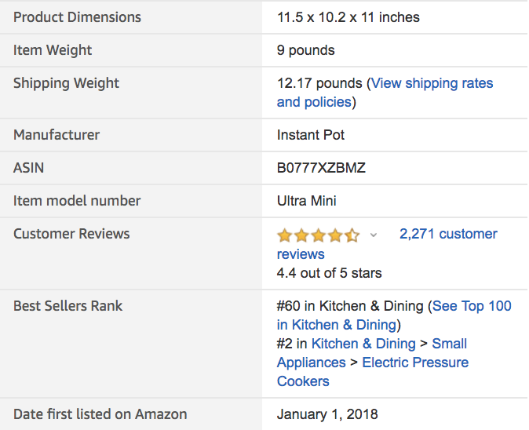Viewport: 529px width, 430px height.
Task: Open the 2,271 customer reviews link
Action: pos(448,234)
